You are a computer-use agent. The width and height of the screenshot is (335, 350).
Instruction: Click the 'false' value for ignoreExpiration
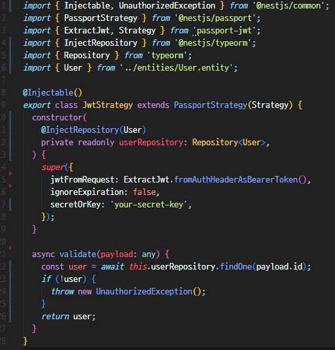(x=145, y=192)
